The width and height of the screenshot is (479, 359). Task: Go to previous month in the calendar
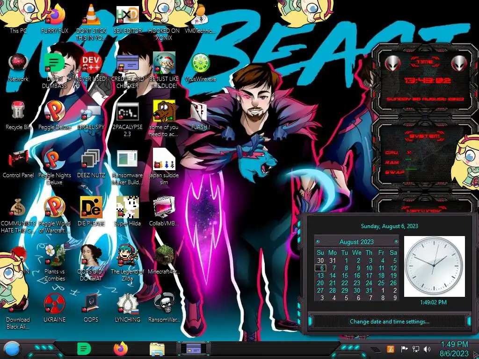click(318, 242)
